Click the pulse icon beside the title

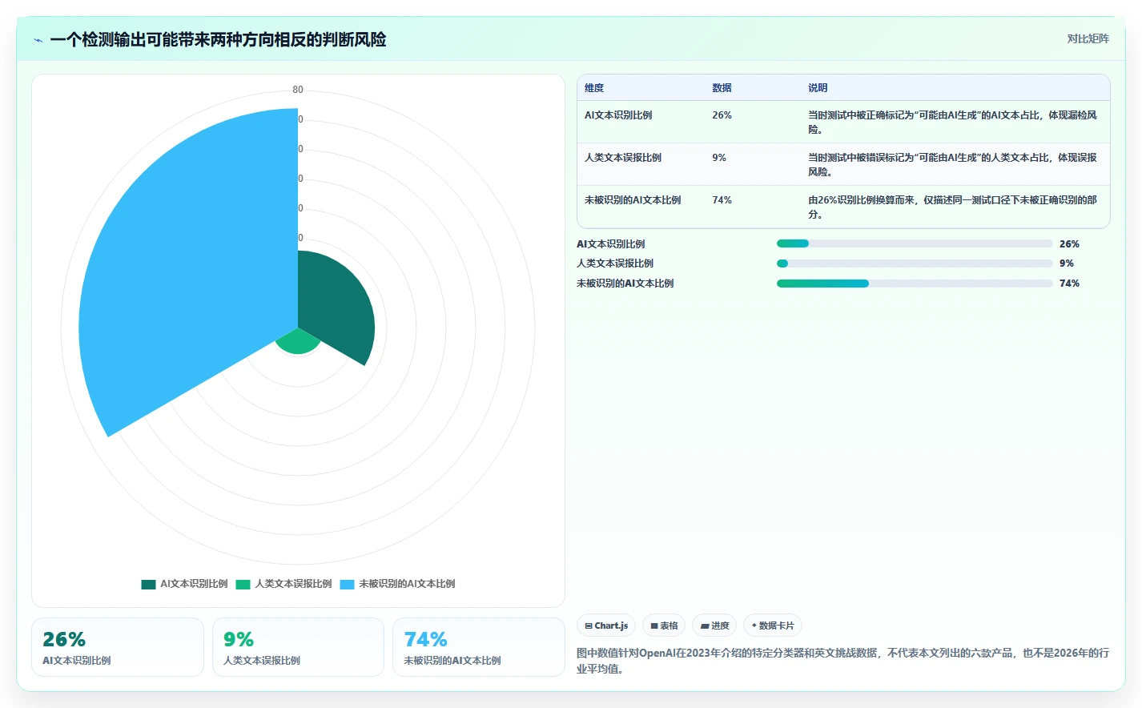point(38,39)
